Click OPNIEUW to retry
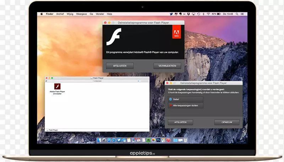284x162 pixels. tap(227, 122)
